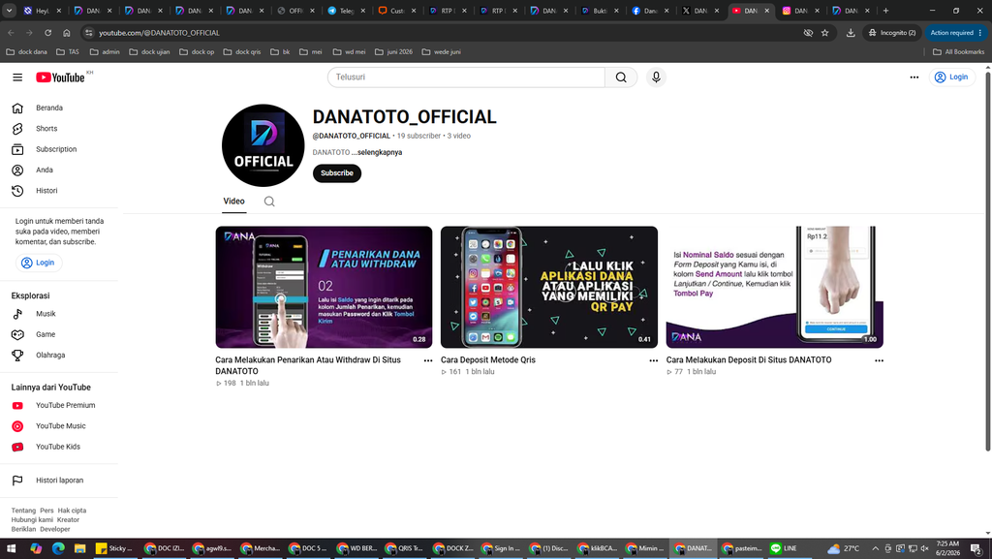Click the YouTube logo
The width and height of the screenshot is (992, 559).
(61, 78)
